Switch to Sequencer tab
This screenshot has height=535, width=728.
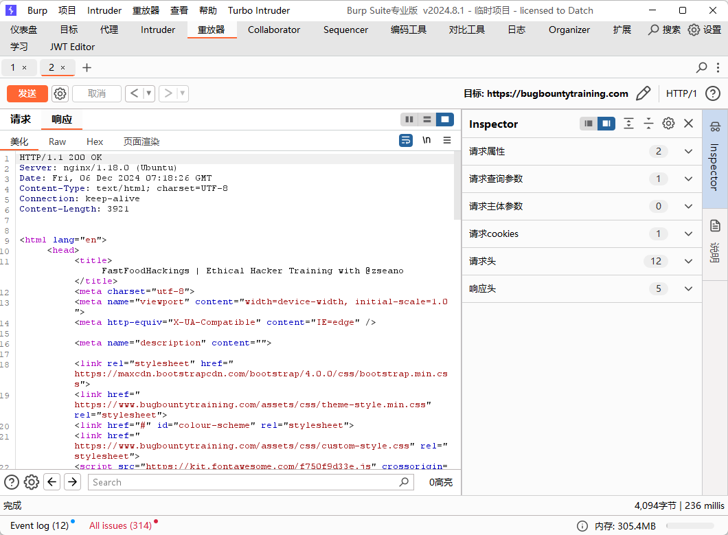(x=345, y=30)
